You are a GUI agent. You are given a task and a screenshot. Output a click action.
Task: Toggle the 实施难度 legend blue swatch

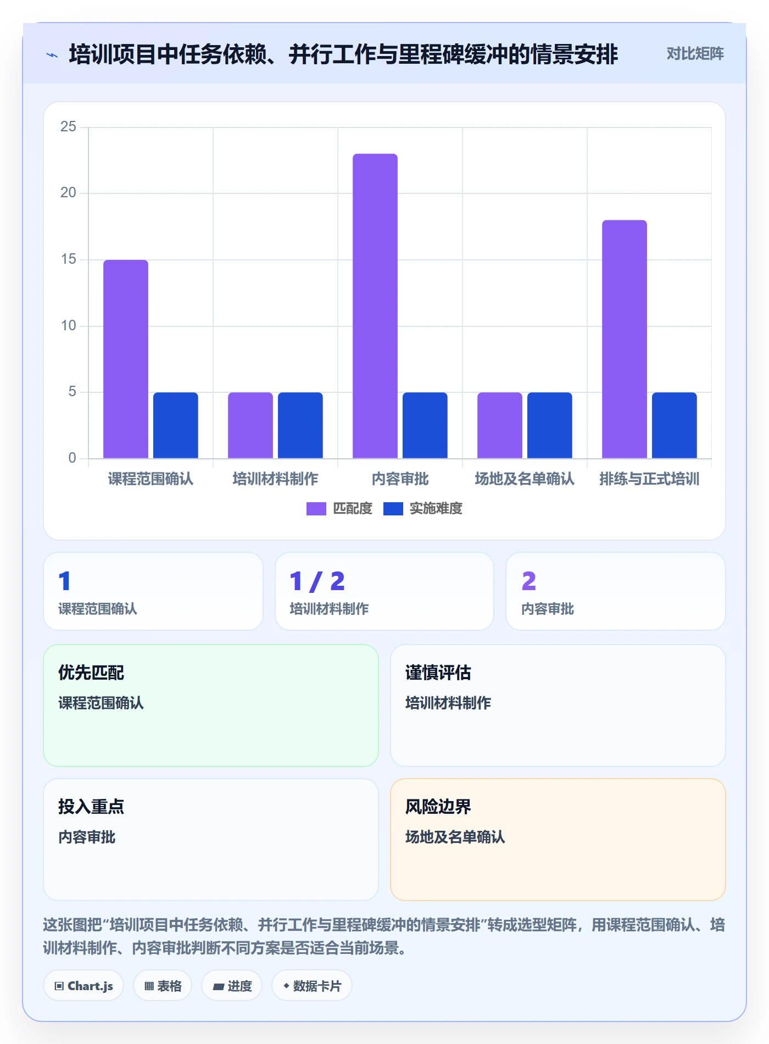tap(393, 509)
